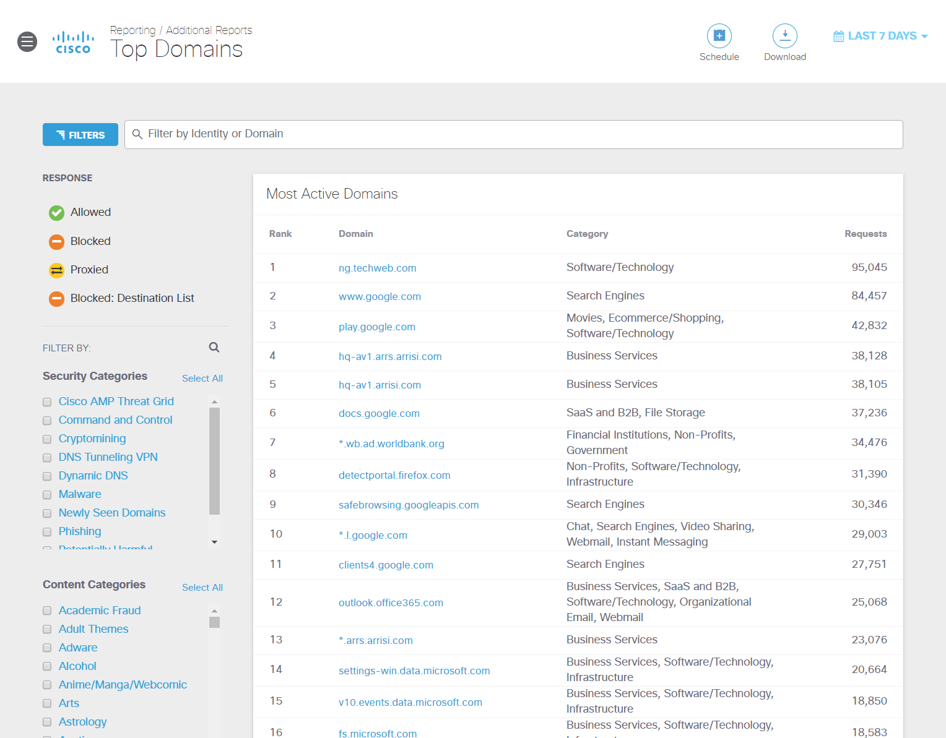The width and height of the screenshot is (946, 738).
Task: Check the Cryptomining security category
Action: [x=47, y=439]
